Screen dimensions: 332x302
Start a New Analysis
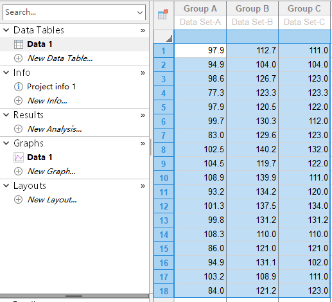[x=55, y=129]
